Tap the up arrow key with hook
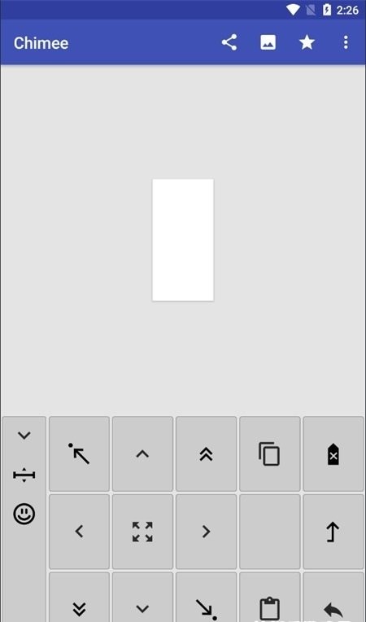The width and height of the screenshot is (366, 622). 333,532
